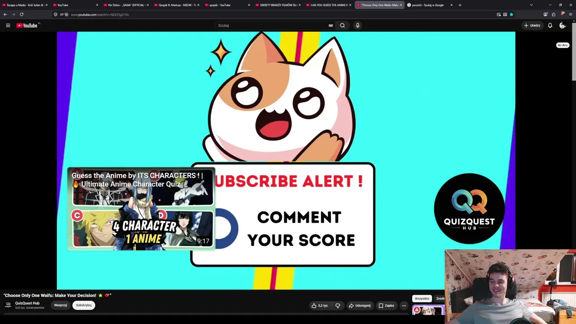Click the Utwórz create button
The width and height of the screenshot is (576, 324).
532,26
